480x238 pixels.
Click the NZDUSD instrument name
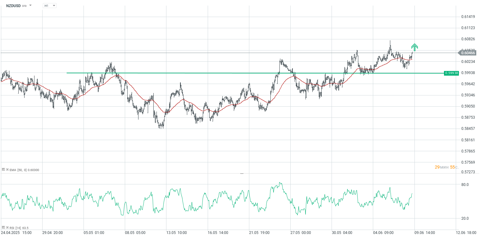pos(13,6)
